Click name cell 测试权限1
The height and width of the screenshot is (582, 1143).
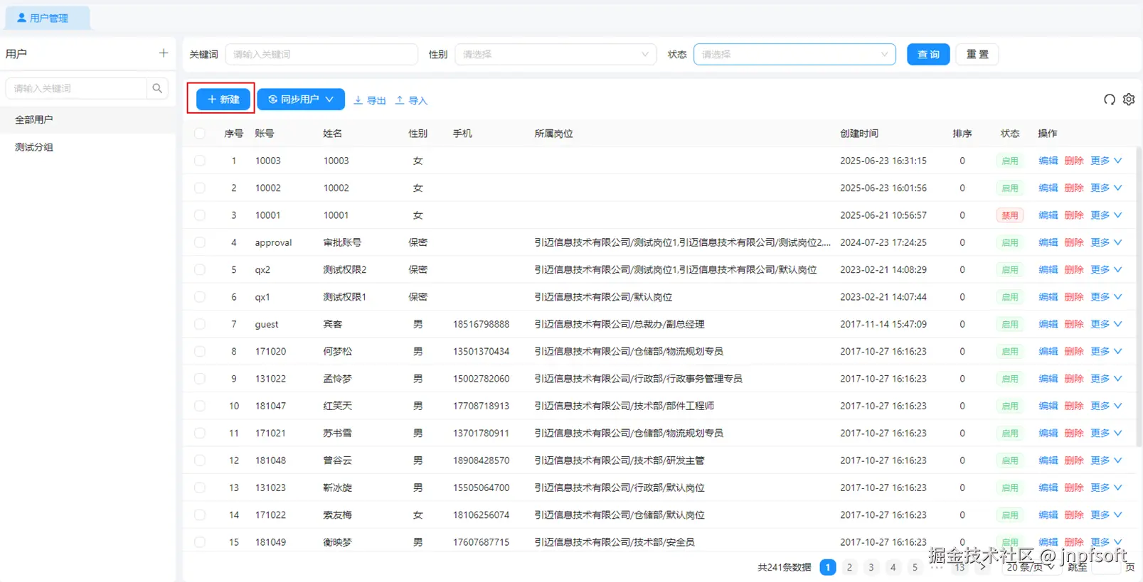click(x=345, y=297)
